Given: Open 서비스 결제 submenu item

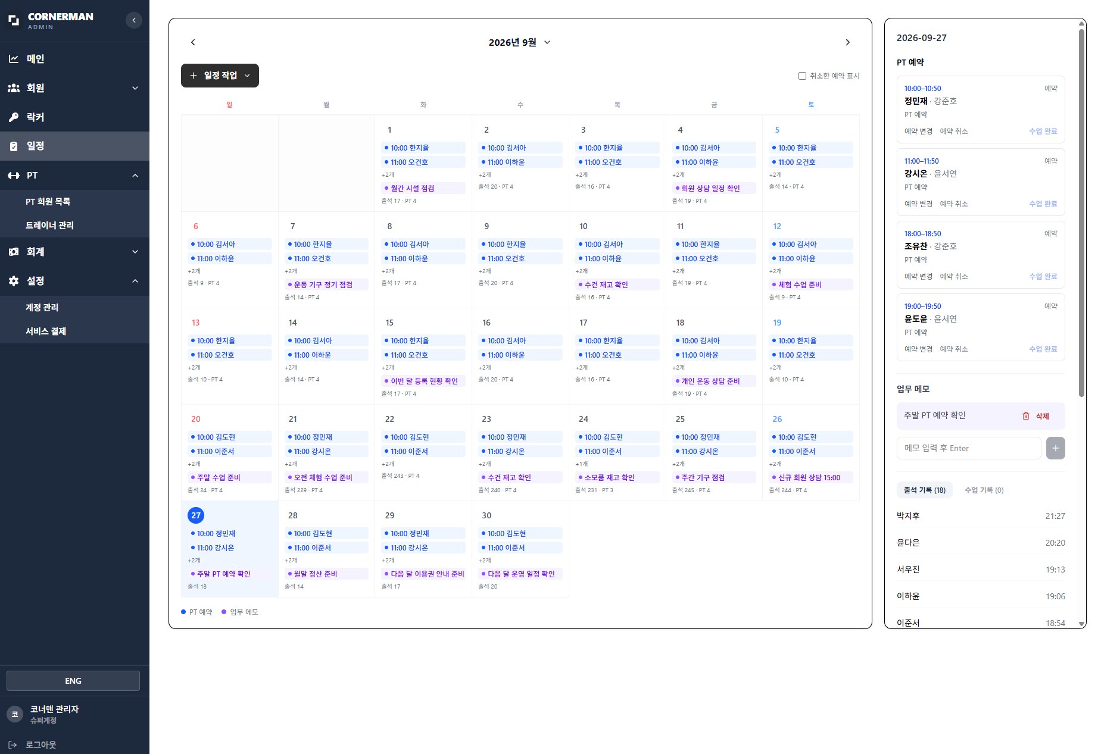Looking at the screenshot, I should pos(46,331).
